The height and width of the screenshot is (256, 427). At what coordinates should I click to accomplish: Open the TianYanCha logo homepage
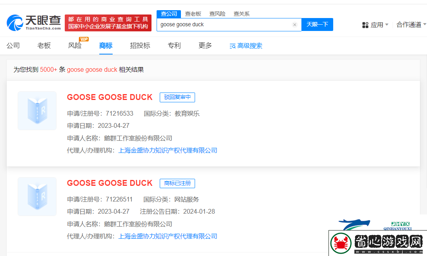(x=34, y=23)
